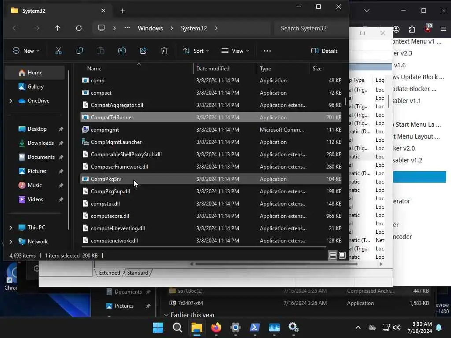Open the See more ellipsis menu
Image resolution: width=451 pixels, height=338 pixels.
267,51
